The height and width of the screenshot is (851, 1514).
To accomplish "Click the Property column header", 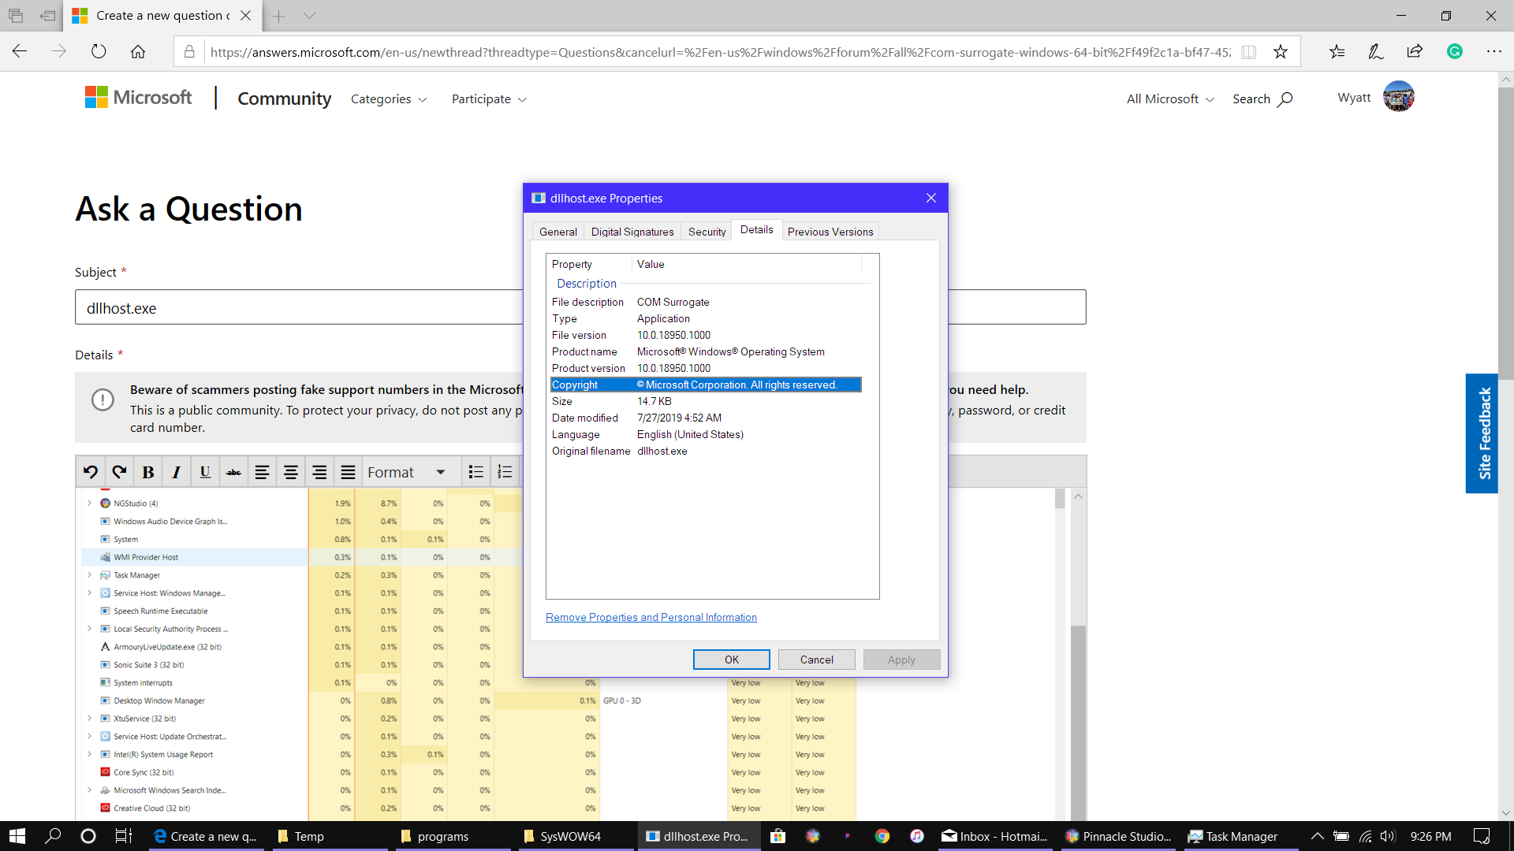I will [589, 264].
